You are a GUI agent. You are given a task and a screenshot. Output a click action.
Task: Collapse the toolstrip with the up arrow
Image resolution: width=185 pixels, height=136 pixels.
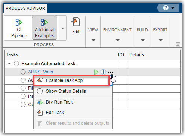tap(178, 44)
